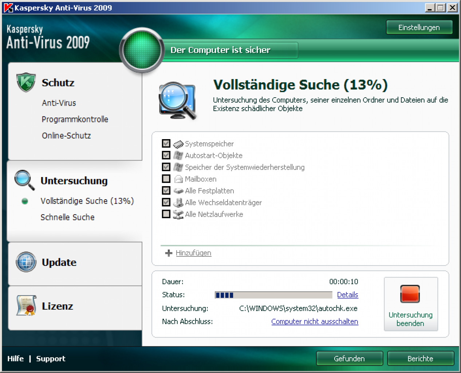The width and height of the screenshot is (461, 373).
Task: Click Untersuchung beenden to stop scan
Action: [411, 304]
